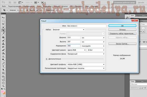Expand the Цветовой режим color mode dropdown
The width and height of the screenshot is (147, 97).
[76, 50]
